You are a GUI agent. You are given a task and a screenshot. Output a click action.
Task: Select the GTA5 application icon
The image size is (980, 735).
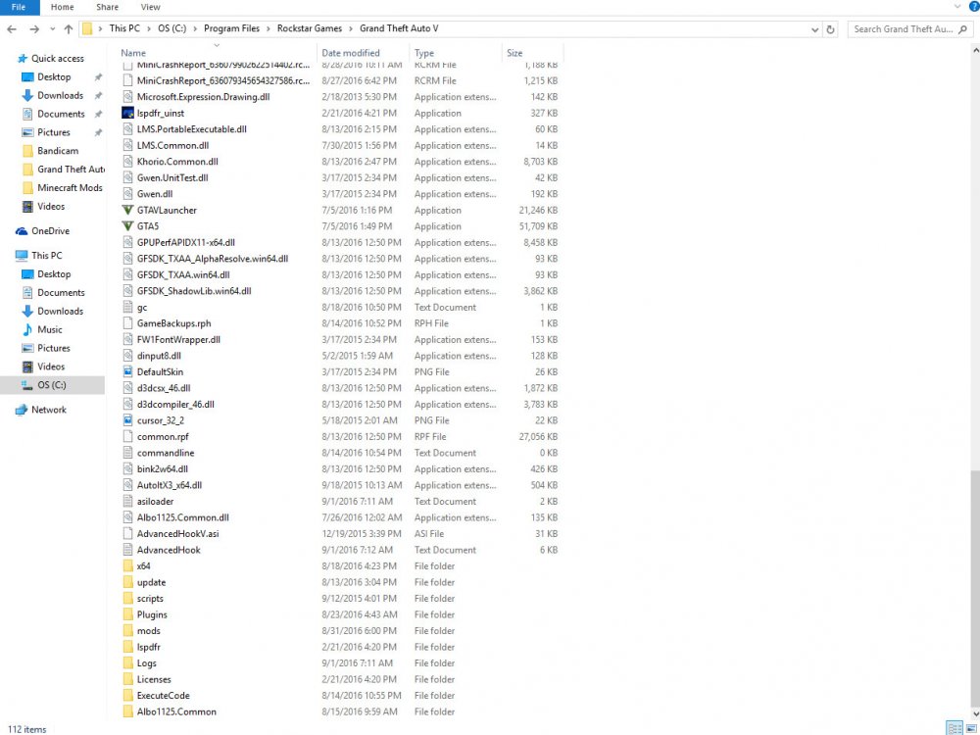(x=127, y=226)
